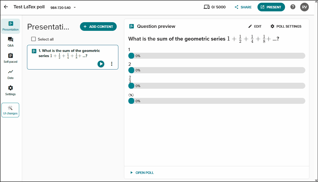Open the poll via OPEN POLL
This screenshot has width=318, height=182.
[142, 173]
